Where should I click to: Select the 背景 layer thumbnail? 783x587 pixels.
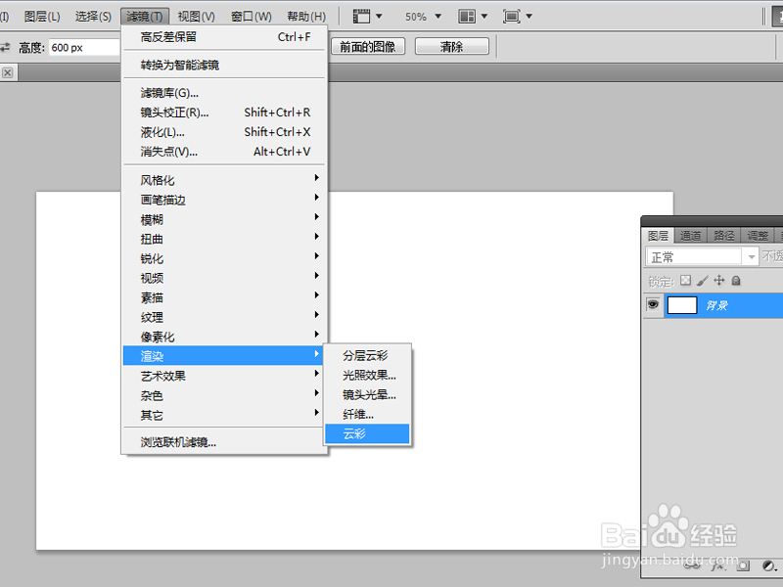click(682, 305)
